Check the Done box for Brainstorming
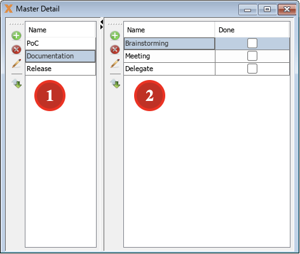 (252, 43)
